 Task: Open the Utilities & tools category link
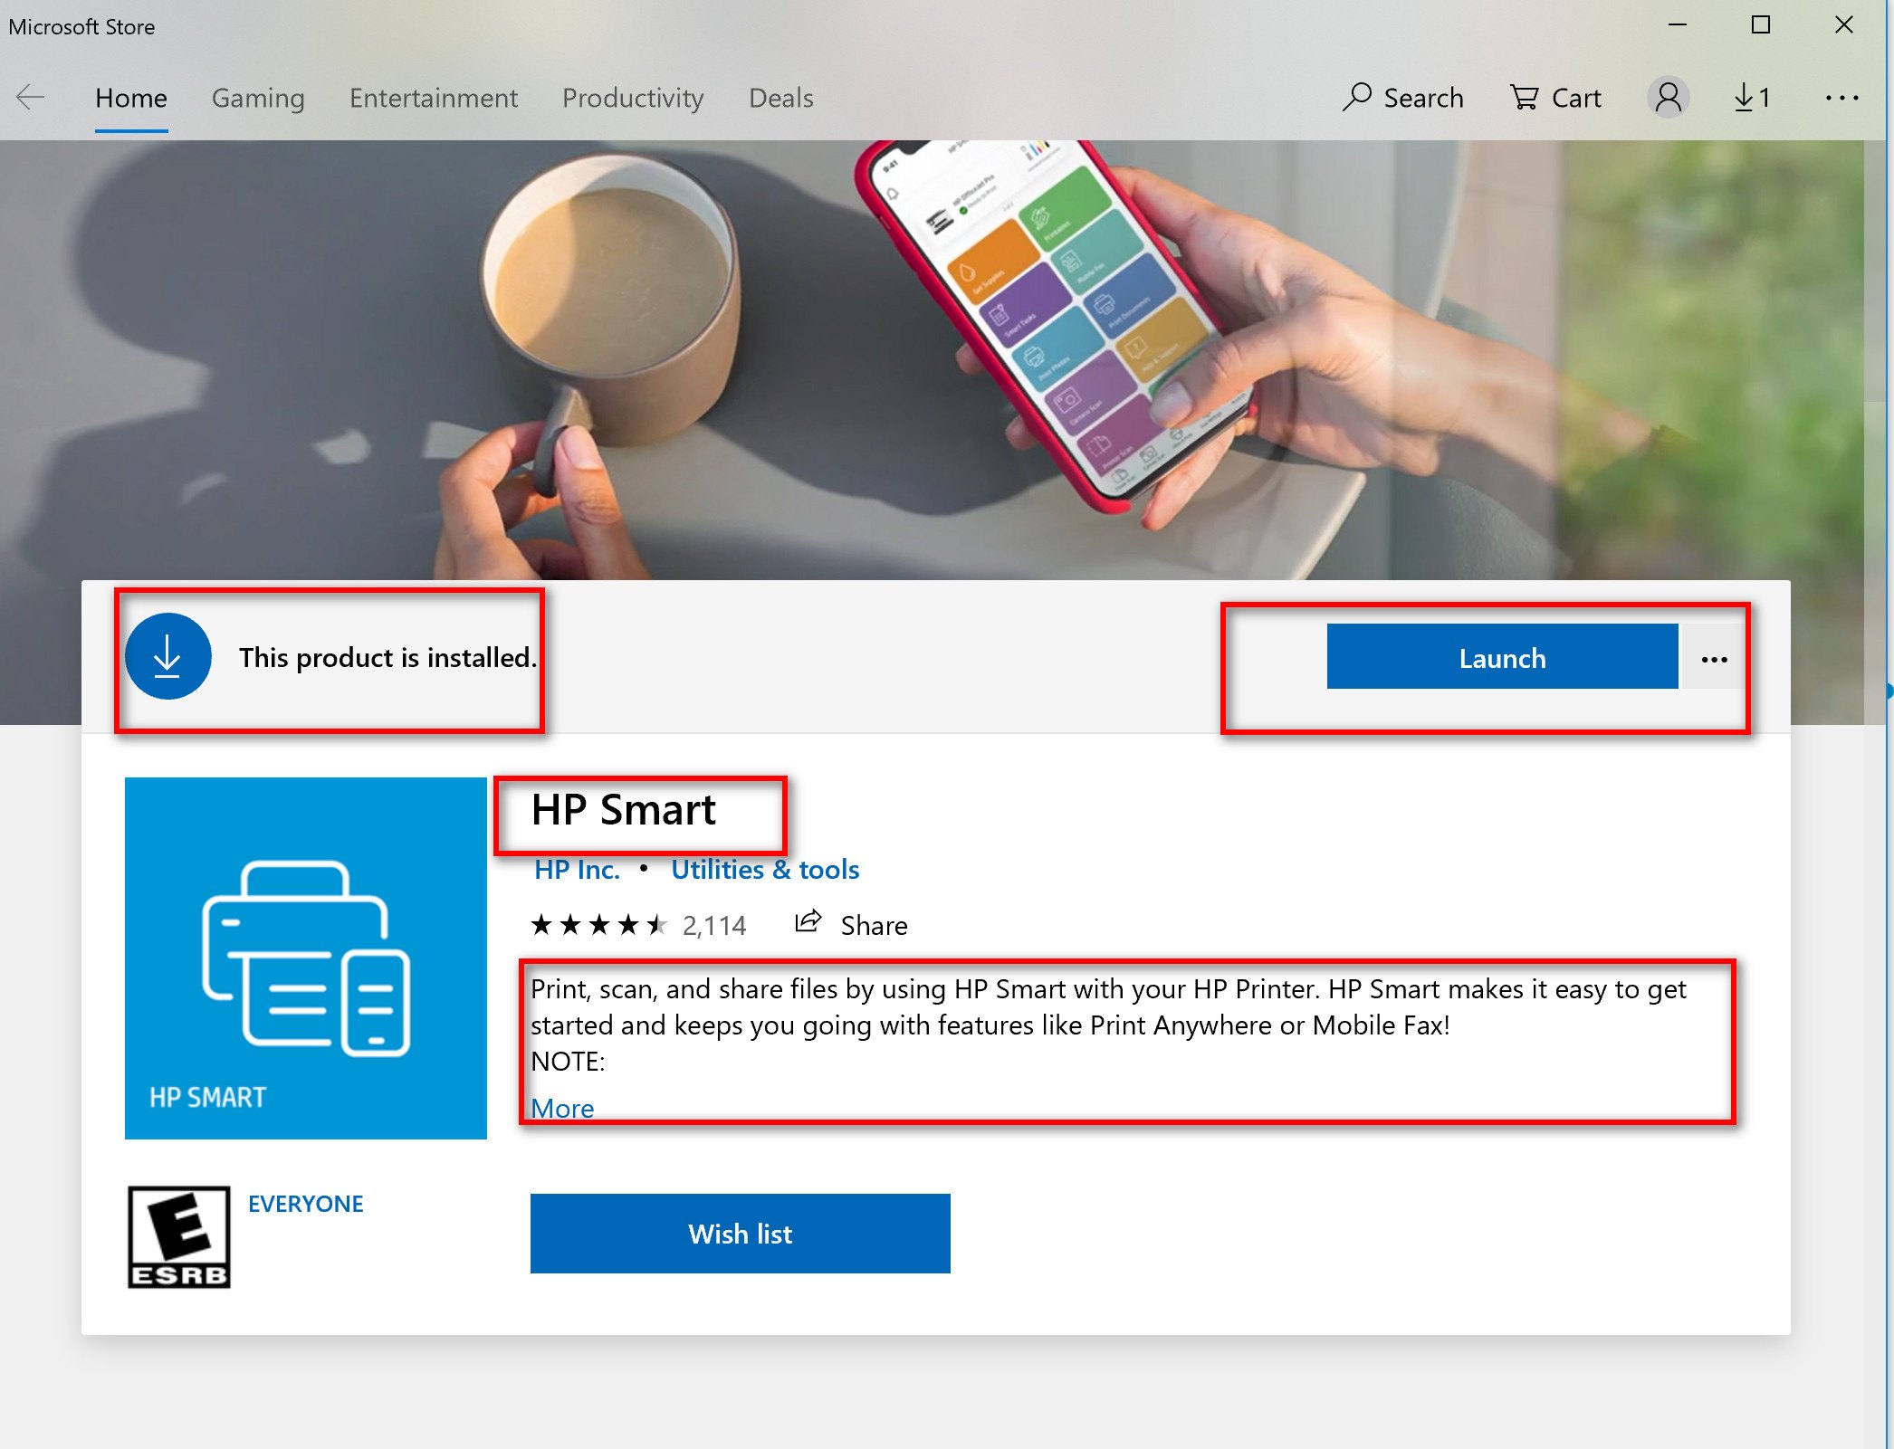click(765, 869)
